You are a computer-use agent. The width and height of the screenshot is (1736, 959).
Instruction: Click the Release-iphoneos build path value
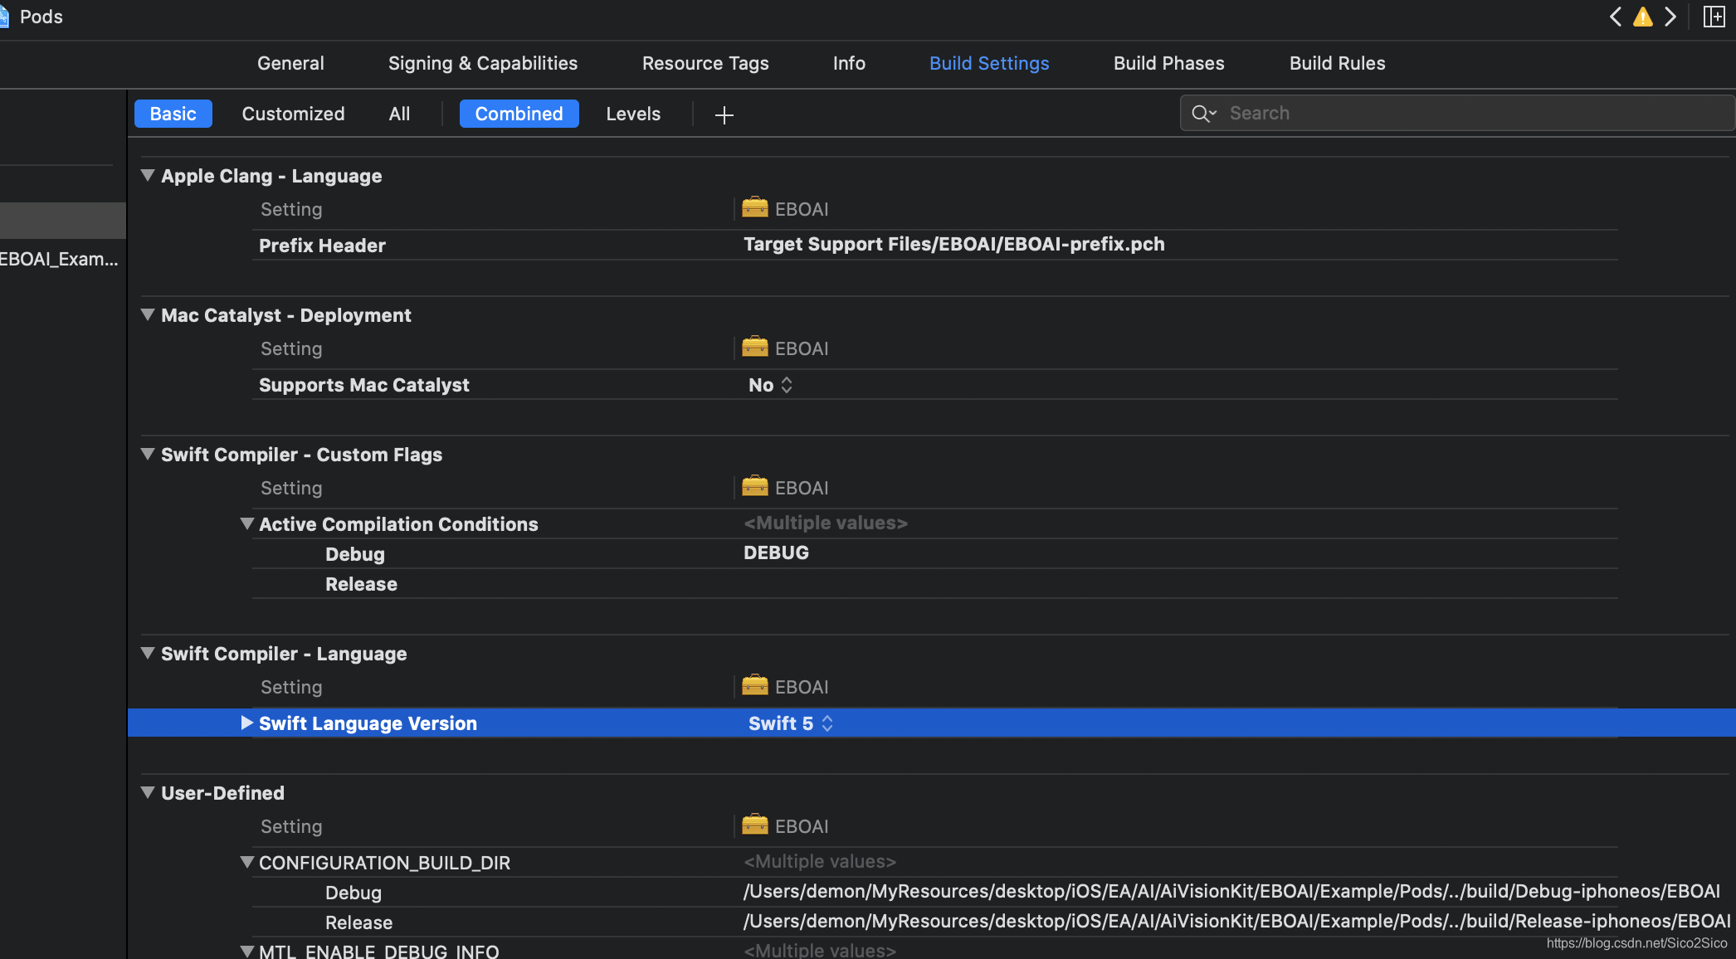(1236, 921)
